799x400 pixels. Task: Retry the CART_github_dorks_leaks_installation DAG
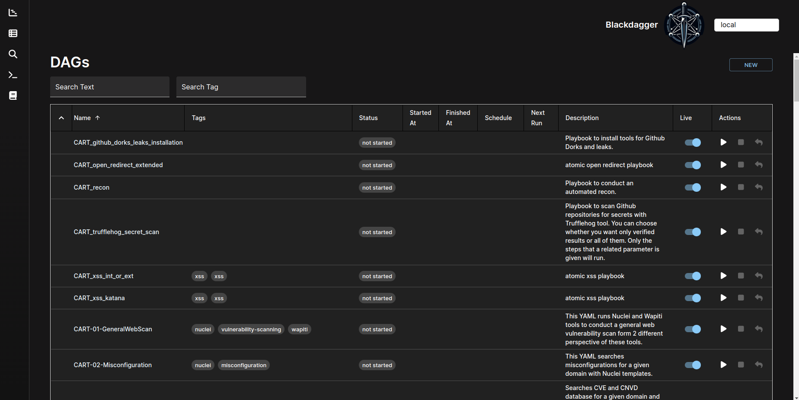point(759,142)
